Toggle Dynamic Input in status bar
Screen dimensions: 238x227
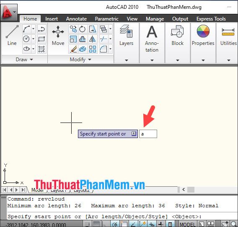pyautogui.click(x=152, y=224)
